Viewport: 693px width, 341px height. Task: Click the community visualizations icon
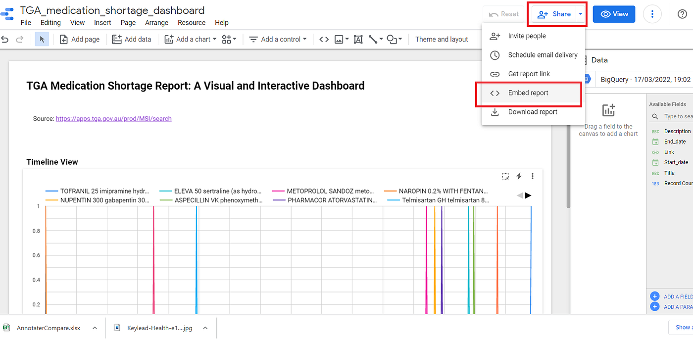point(227,39)
